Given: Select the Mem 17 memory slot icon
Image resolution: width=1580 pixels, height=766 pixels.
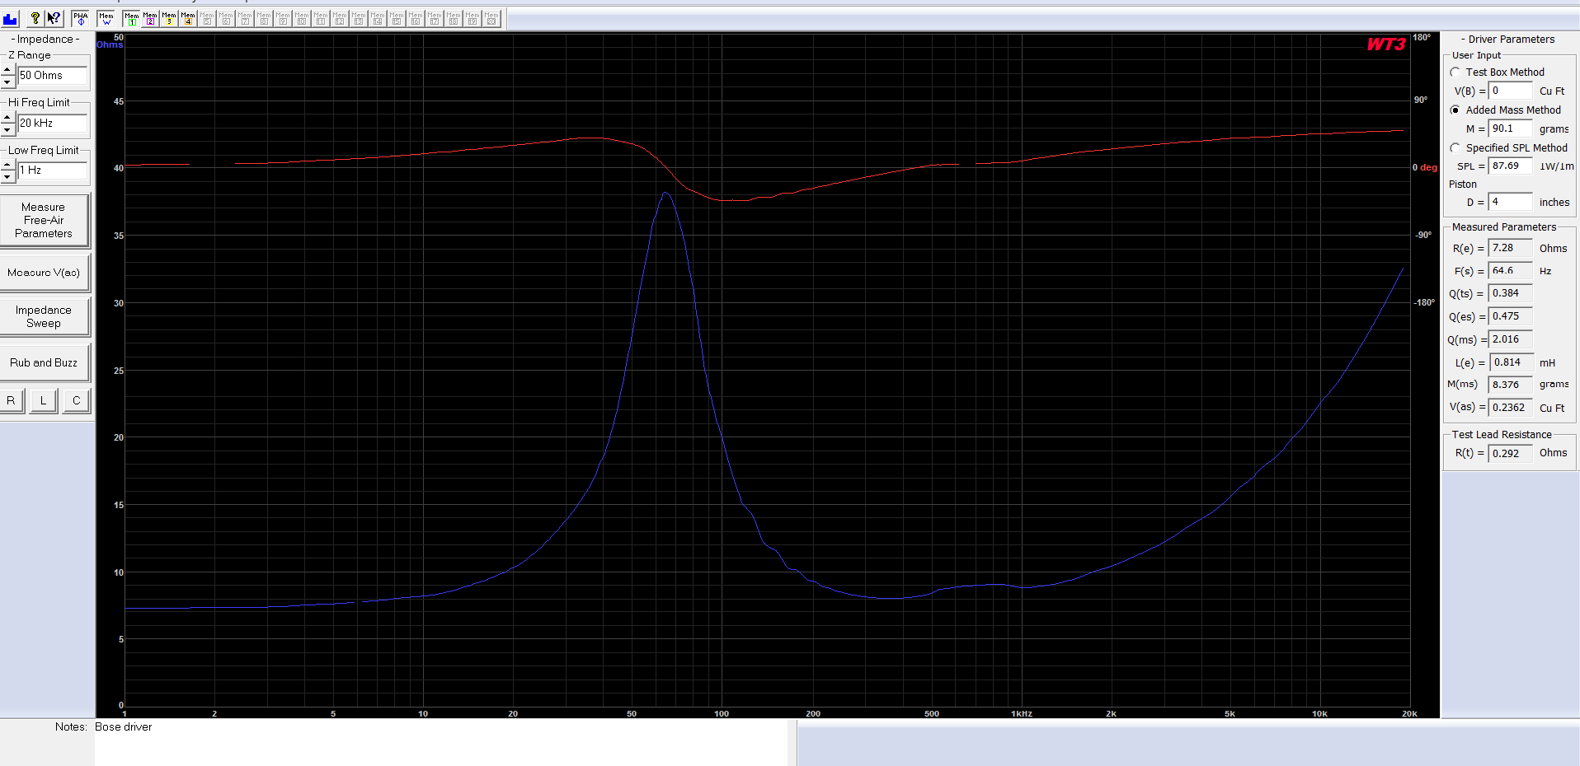Looking at the screenshot, I should 435,18.
